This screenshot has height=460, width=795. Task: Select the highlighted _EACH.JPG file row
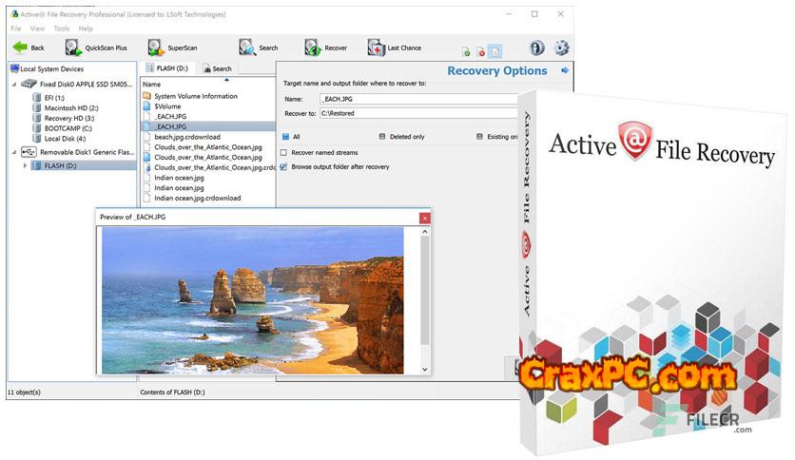coord(208,126)
